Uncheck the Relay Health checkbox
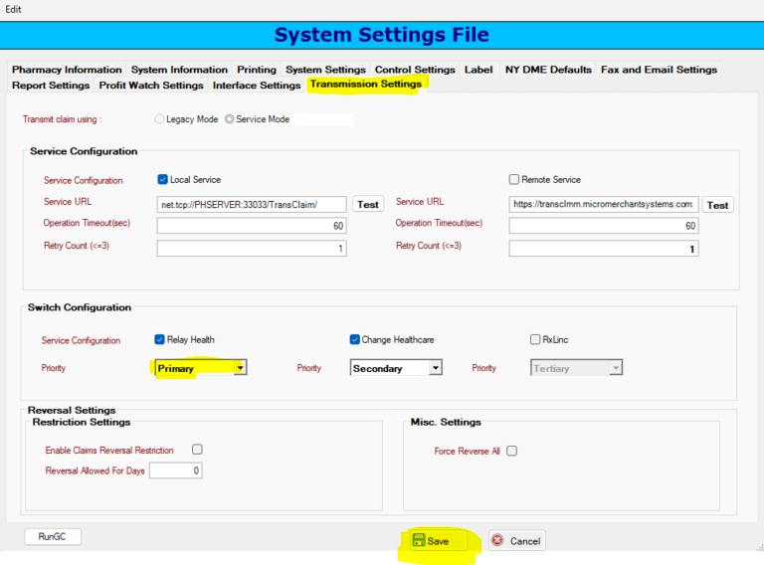This screenshot has height=565, width=764. (x=160, y=339)
